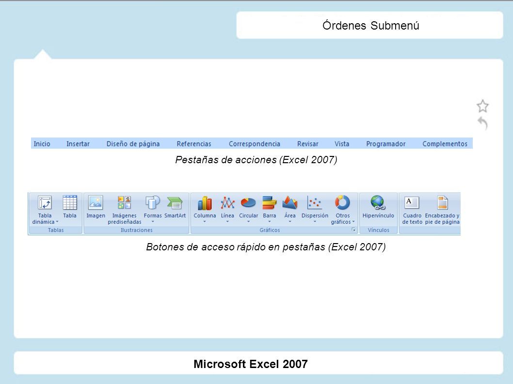
Task: Mark the slide with the star icon
Action: click(482, 106)
